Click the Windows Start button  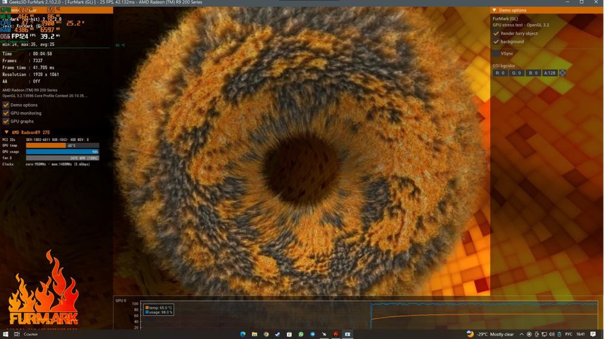point(5,334)
